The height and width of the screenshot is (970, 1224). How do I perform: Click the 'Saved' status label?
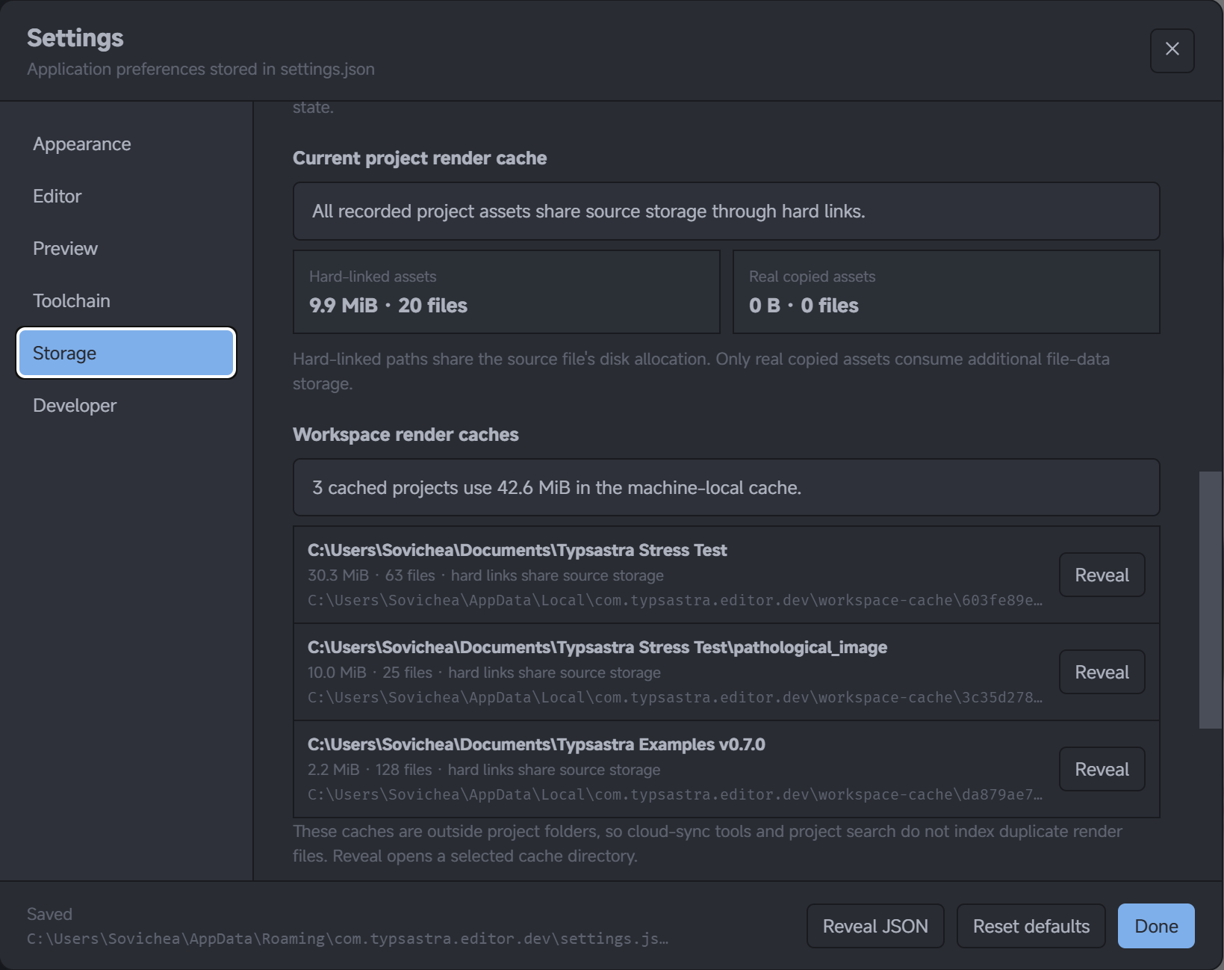[x=49, y=914]
